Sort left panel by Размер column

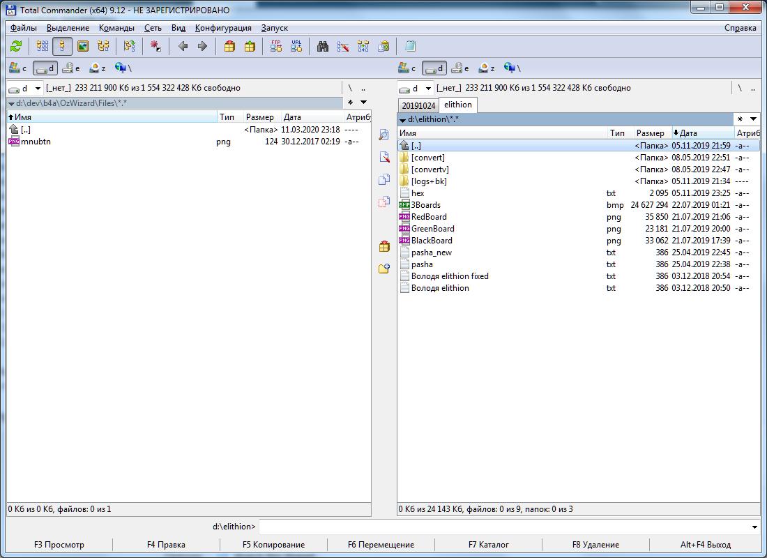261,117
